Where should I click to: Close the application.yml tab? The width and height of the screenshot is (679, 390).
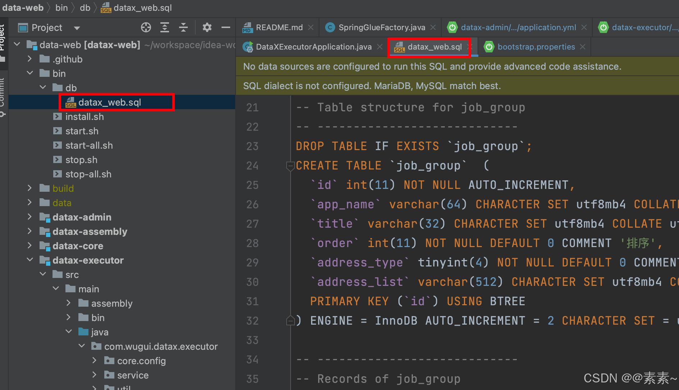pos(584,27)
